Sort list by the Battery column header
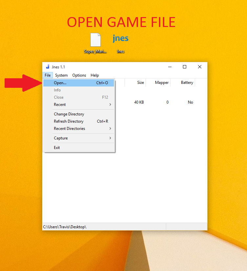The width and height of the screenshot is (247, 271). coord(183,83)
